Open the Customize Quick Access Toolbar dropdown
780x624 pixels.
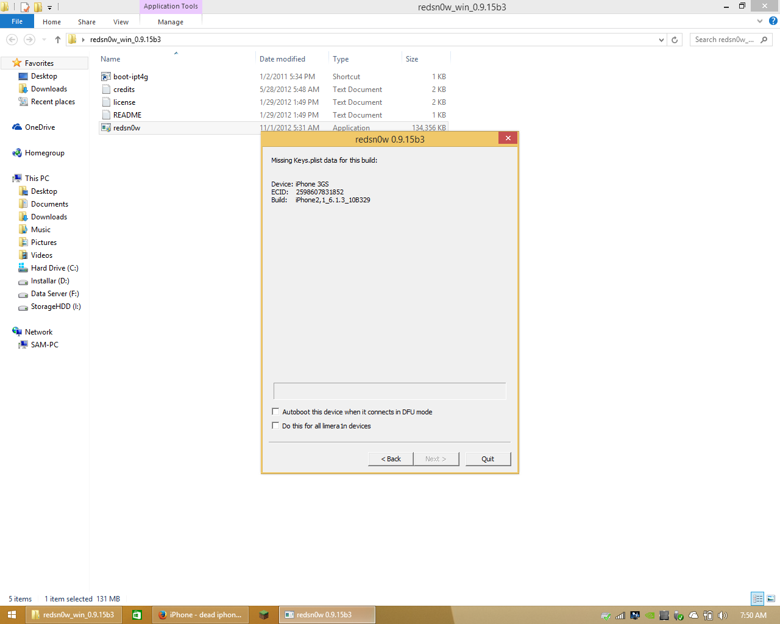click(49, 7)
